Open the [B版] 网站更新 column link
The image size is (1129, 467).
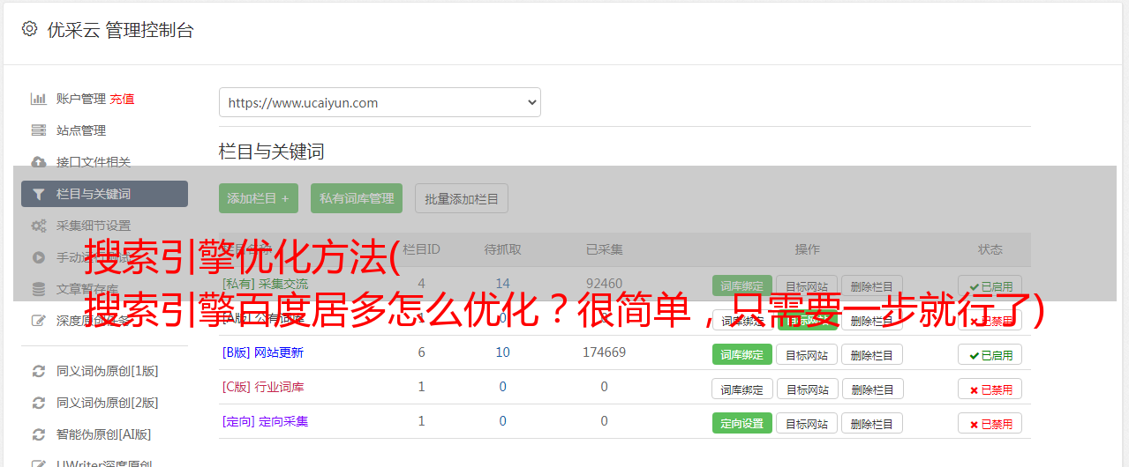pyautogui.click(x=263, y=352)
